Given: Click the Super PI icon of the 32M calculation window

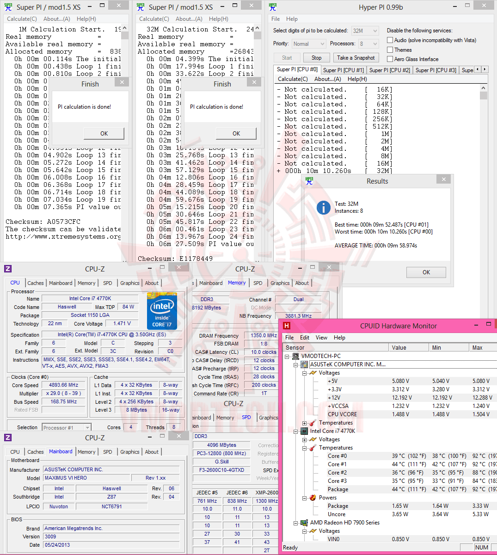Looking at the screenshot, I should coord(141,7).
